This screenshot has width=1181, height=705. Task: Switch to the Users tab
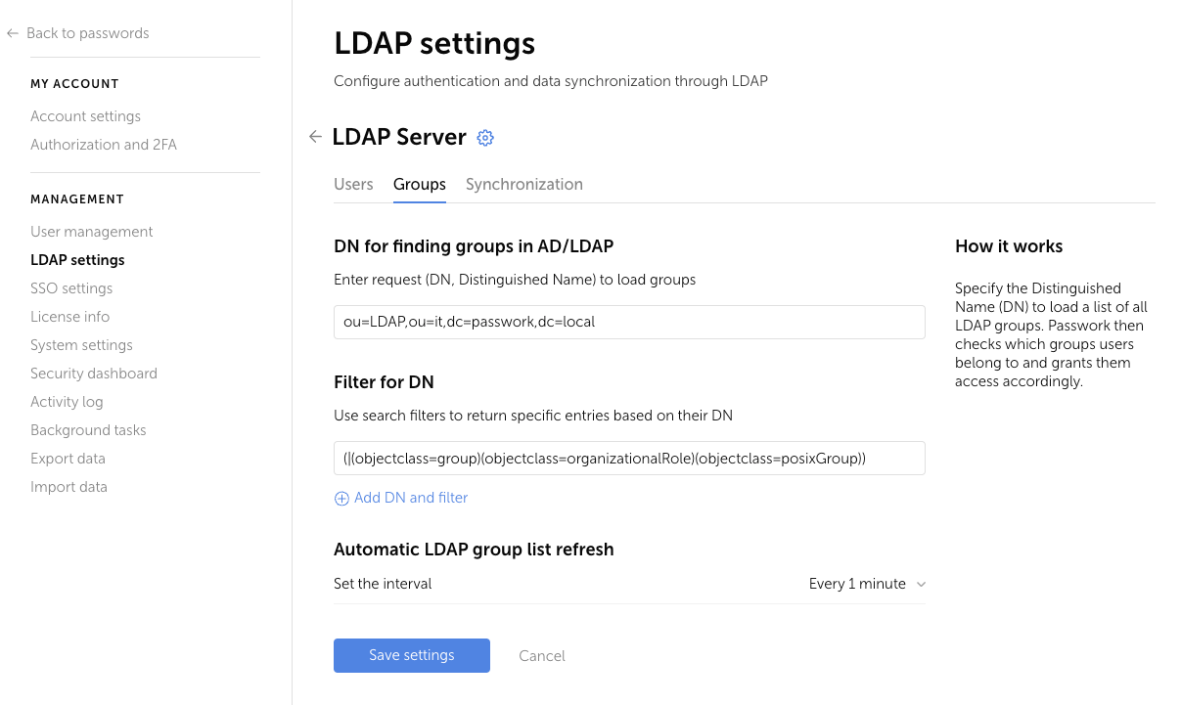tap(353, 184)
